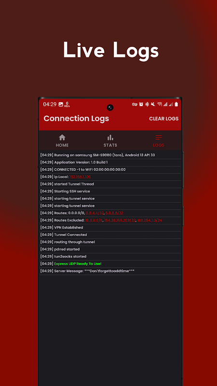Select the Server Message log entry

110,271
